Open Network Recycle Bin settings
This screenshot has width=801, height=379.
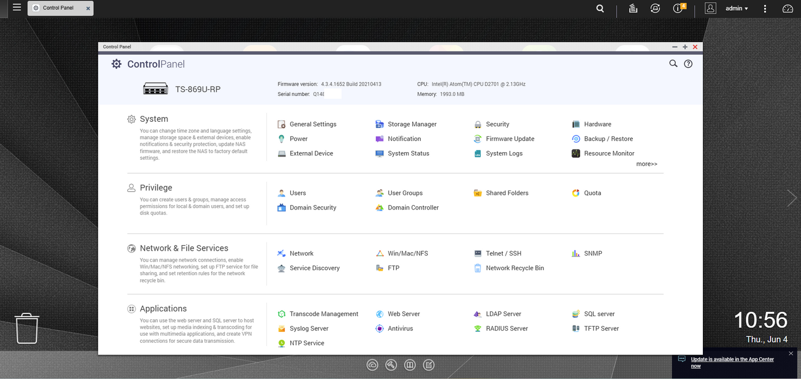509,268
